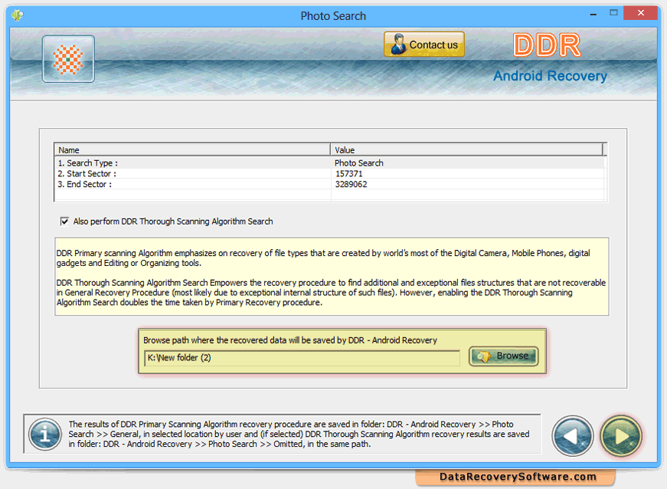The image size is (667, 489).
Task: Click the DataRecoverySoftware.com label
Action: pos(518,477)
